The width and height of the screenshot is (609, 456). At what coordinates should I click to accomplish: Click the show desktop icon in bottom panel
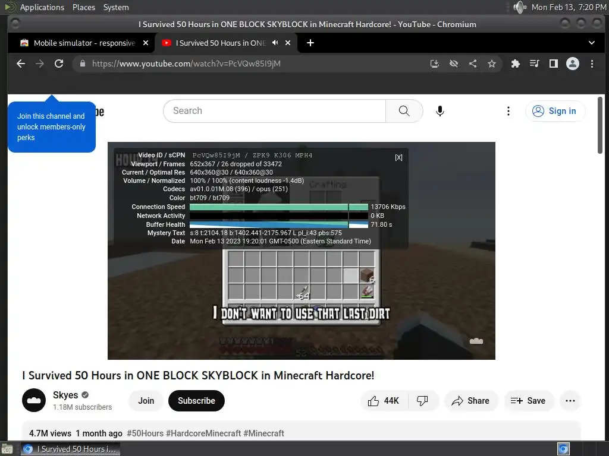click(7, 449)
